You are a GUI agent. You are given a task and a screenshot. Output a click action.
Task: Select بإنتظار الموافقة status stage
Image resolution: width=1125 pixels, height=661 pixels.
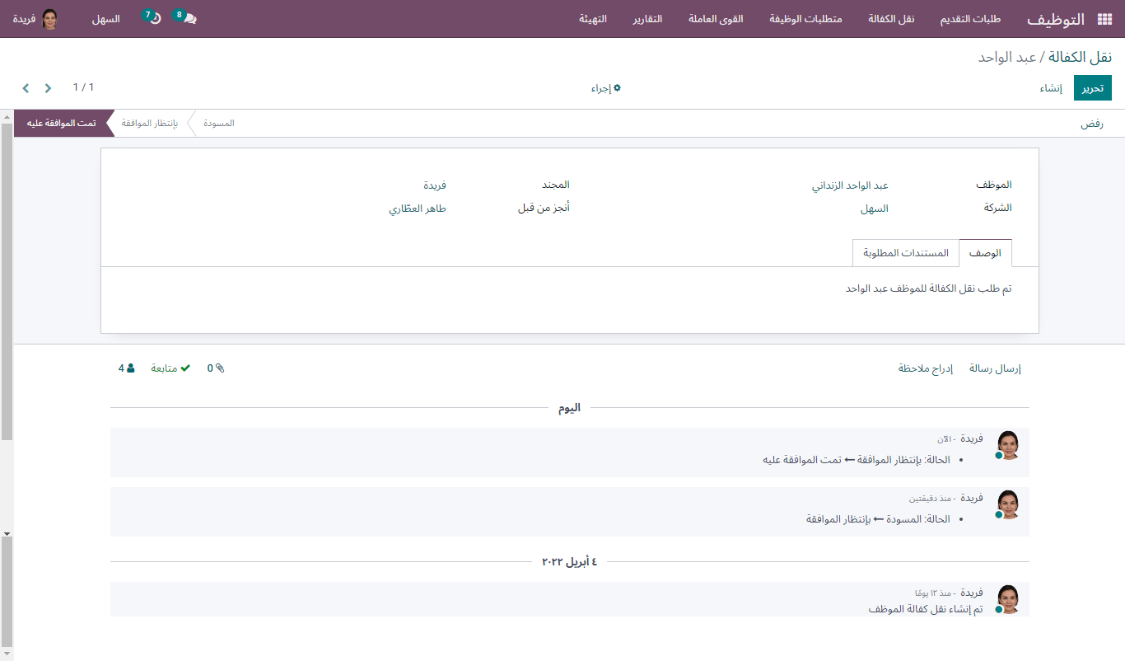(x=150, y=124)
